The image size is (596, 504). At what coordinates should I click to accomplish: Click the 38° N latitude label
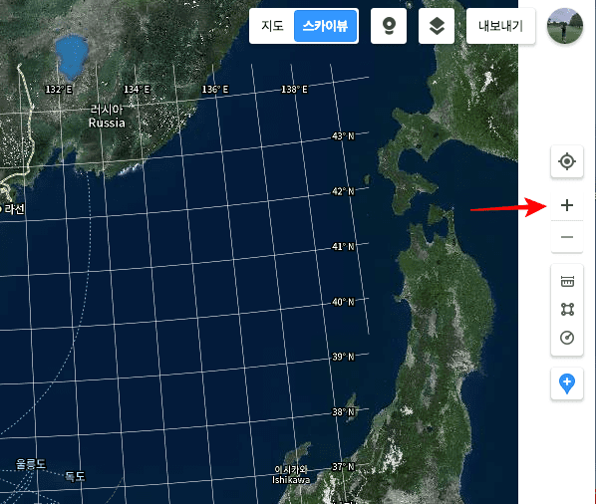pyautogui.click(x=343, y=412)
